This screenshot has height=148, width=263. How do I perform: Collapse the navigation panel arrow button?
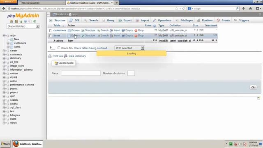(x=48, y=15)
